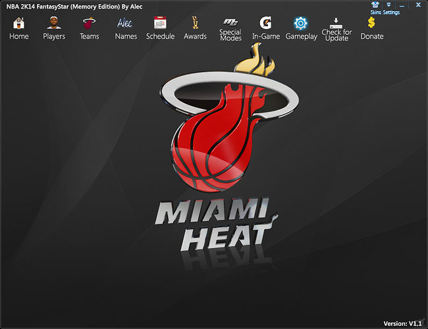428x329 pixels.
Task: Open the Schedule calendar
Action: 160,24
